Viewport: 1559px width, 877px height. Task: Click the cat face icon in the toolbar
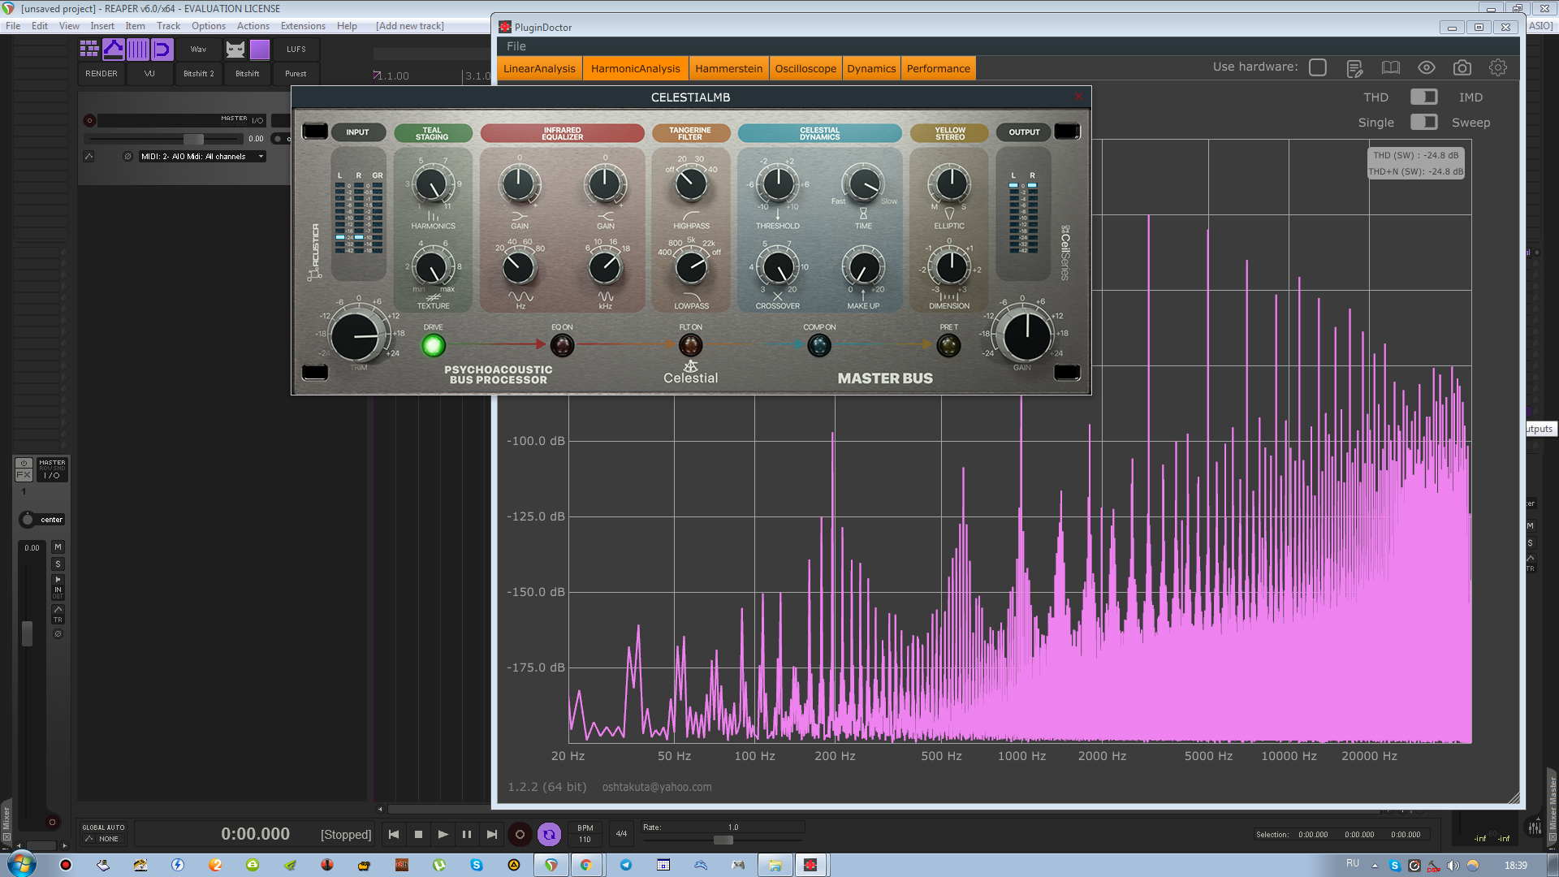click(x=235, y=50)
